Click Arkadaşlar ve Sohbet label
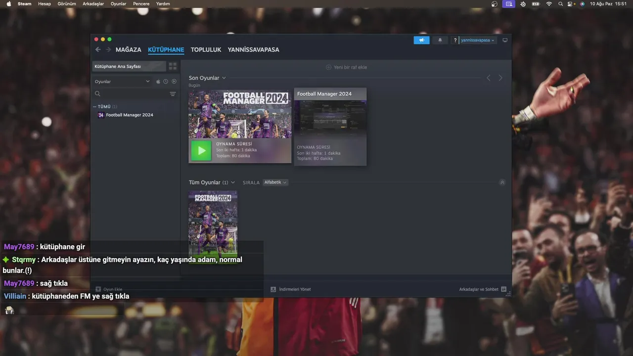Viewport: 633px width, 356px height. pos(479,289)
